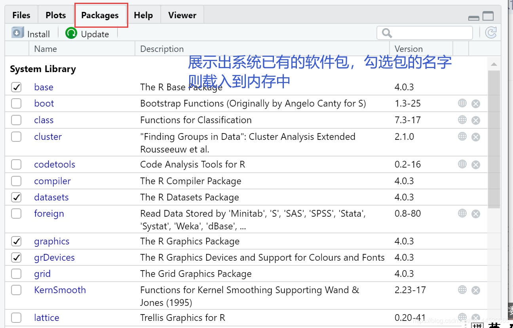
Task: Open the datasets package link
Action: click(x=51, y=197)
